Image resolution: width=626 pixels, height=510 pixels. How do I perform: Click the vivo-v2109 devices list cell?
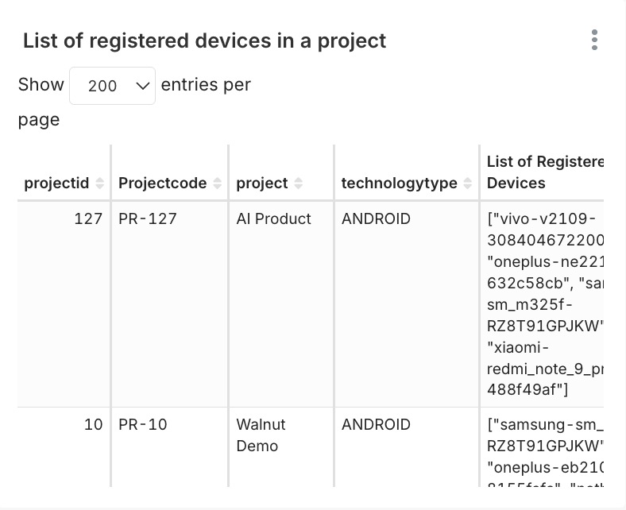click(x=544, y=303)
